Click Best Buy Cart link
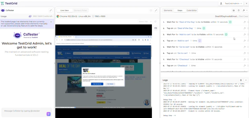 [146, 53]
